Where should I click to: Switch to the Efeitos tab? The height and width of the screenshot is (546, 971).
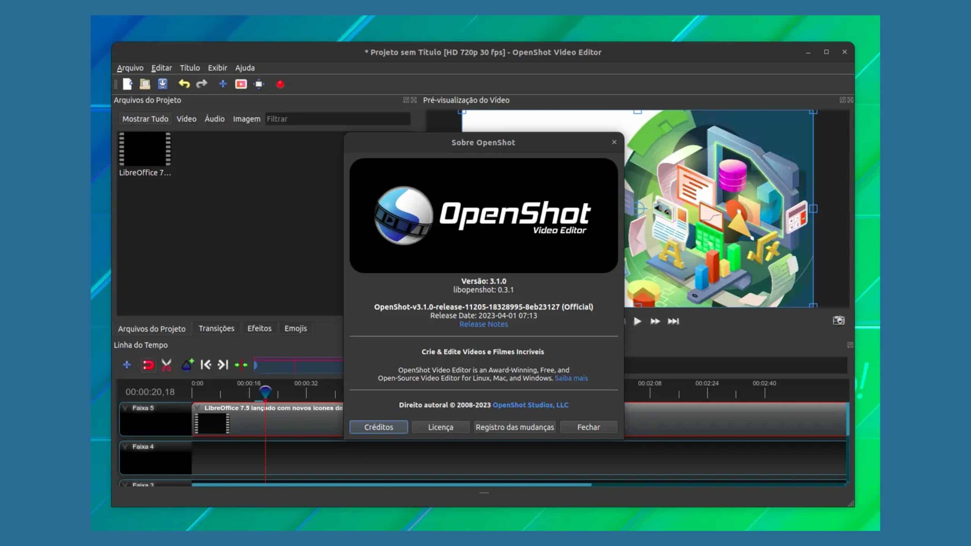[259, 328]
